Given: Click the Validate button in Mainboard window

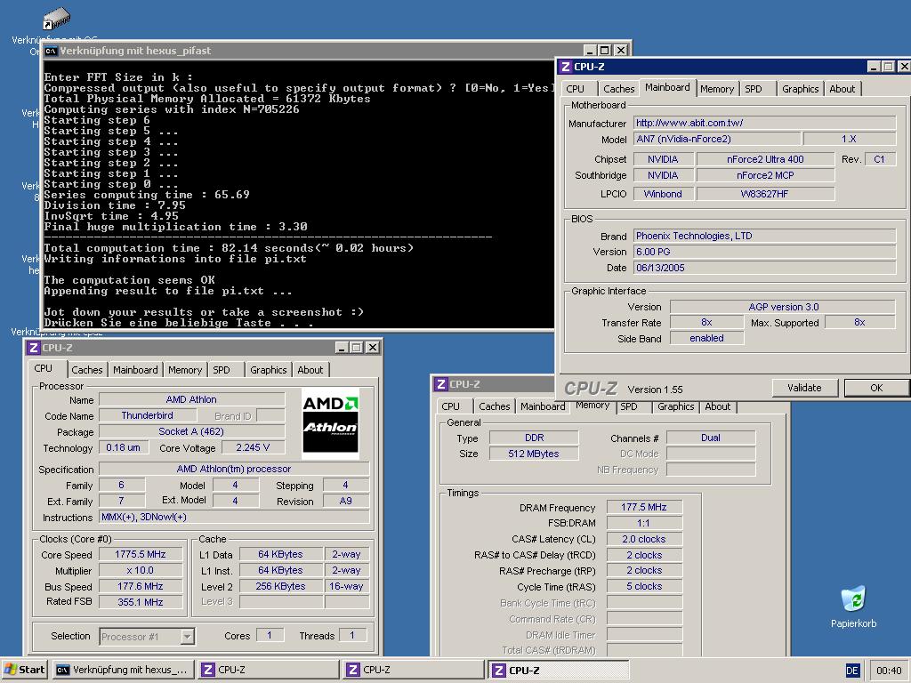Looking at the screenshot, I should point(804,388).
